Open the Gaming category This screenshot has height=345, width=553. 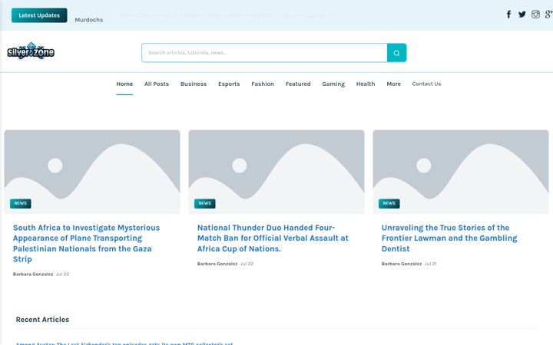click(x=333, y=84)
